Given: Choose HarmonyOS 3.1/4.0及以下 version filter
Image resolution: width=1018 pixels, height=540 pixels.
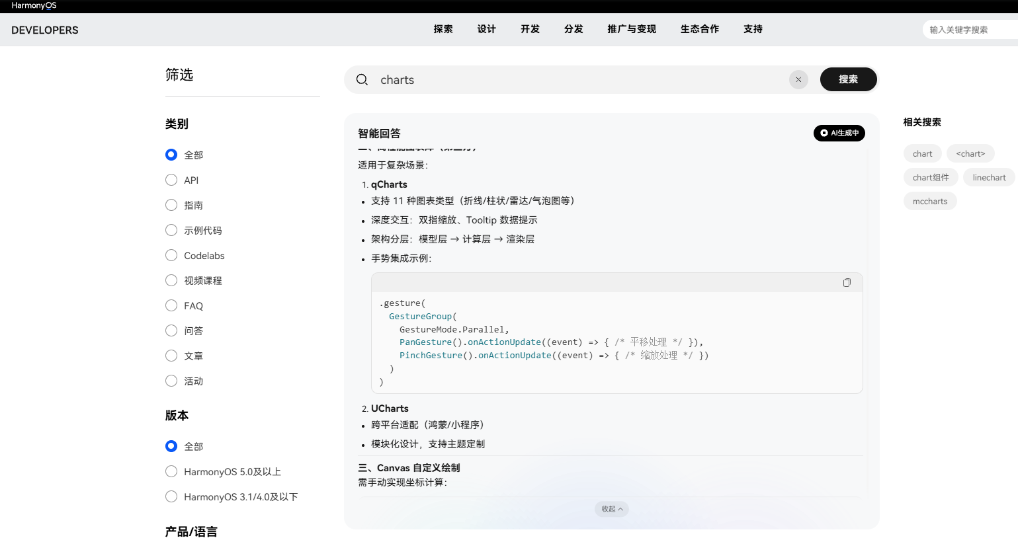Looking at the screenshot, I should point(171,496).
